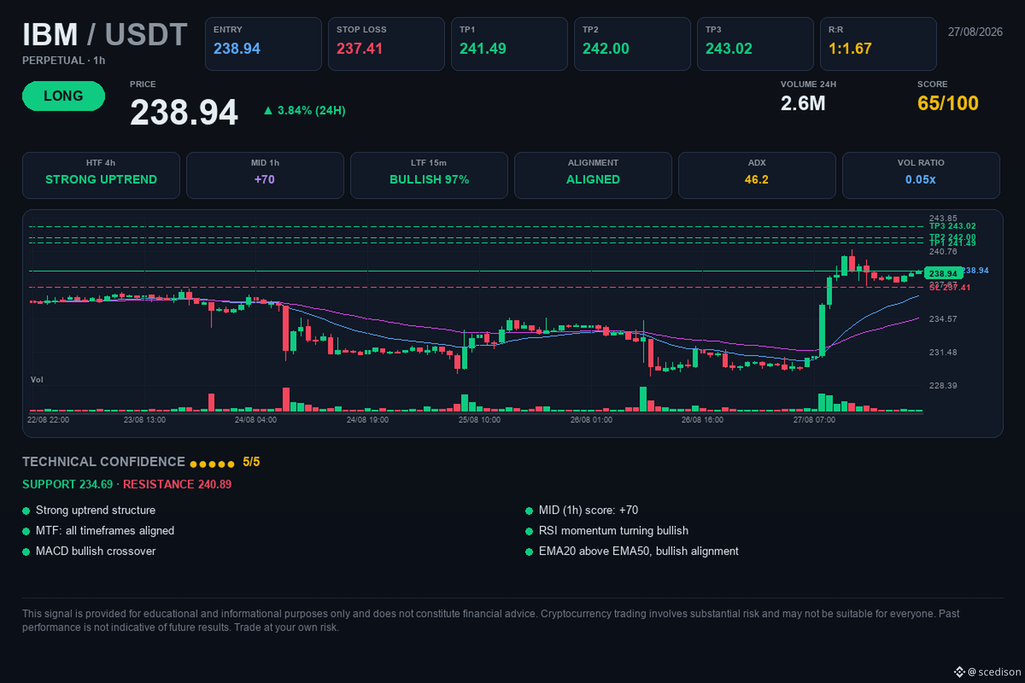Viewport: 1025px width, 683px height.
Task: Select the ADX 46.2 card
Action: (x=756, y=175)
